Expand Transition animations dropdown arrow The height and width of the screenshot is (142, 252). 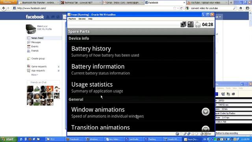[x=206, y=129]
